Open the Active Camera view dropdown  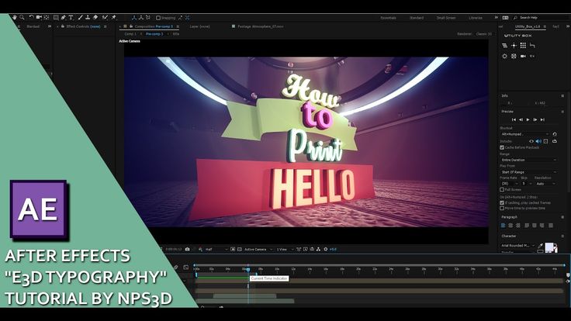[x=256, y=249]
